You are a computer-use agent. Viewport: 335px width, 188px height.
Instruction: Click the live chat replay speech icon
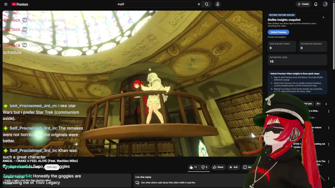coord(137,183)
